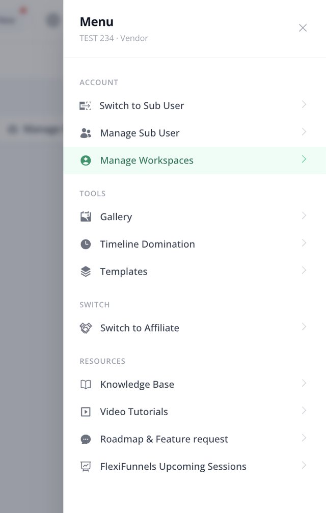Open FlexiFunnels Upcoming Sessions link
326x513 pixels.
pyautogui.click(x=195, y=466)
